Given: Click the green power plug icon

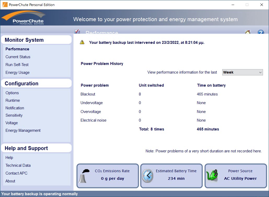Looking at the screenshot, I should pyautogui.click(x=212, y=175).
